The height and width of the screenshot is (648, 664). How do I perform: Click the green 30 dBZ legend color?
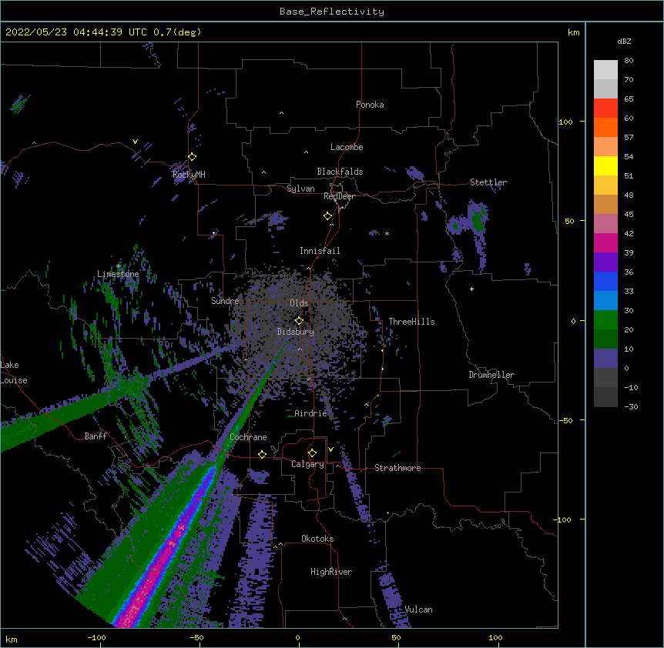tap(605, 320)
